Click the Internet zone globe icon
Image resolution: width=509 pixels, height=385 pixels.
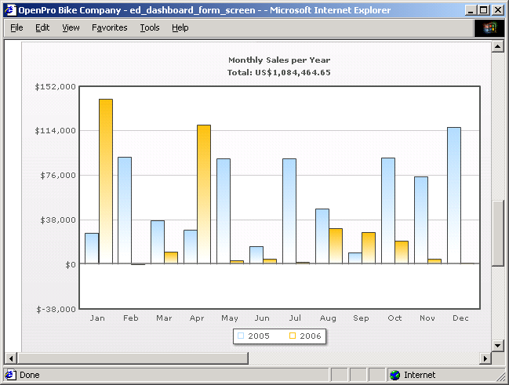pyautogui.click(x=394, y=375)
